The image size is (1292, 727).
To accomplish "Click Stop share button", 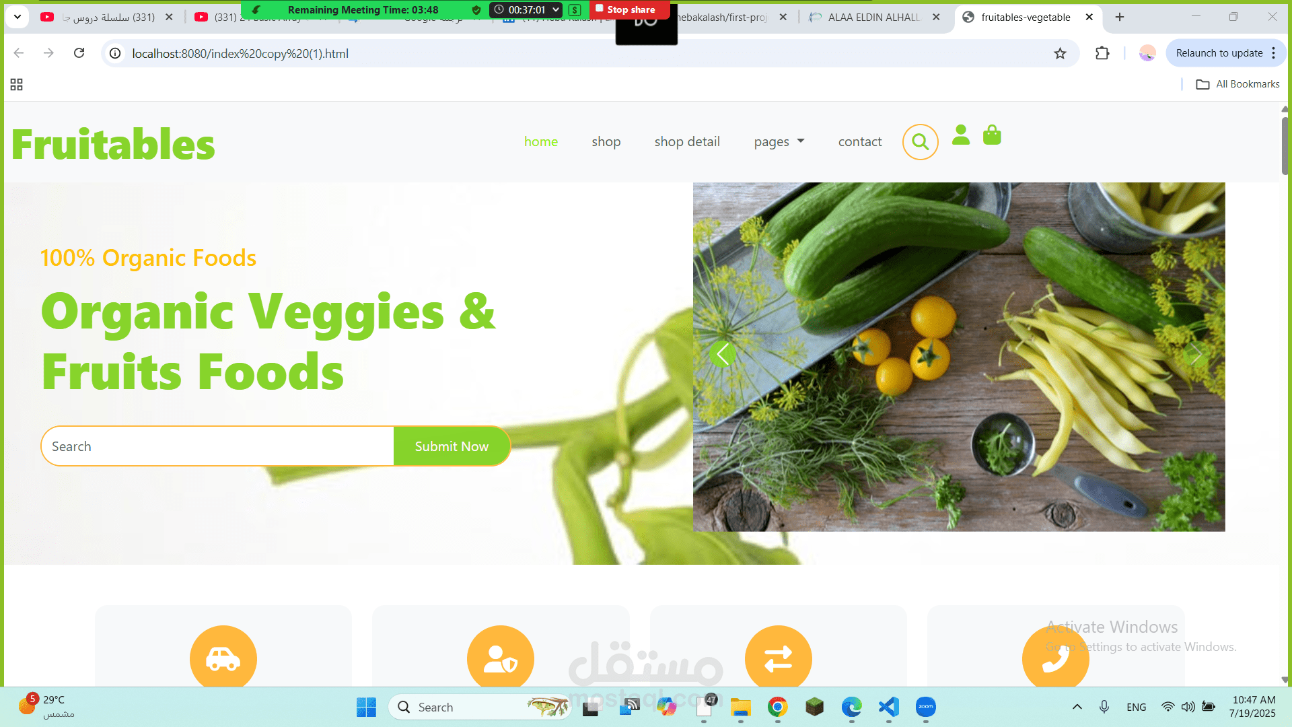I will (626, 9).
